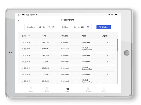This screenshot has height=105, width=141.
Task: Click the Mode column header
Action: point(84,36)
